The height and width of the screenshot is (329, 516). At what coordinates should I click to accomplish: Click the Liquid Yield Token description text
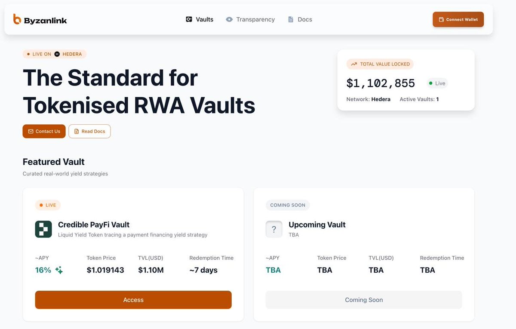coord(133,235)
